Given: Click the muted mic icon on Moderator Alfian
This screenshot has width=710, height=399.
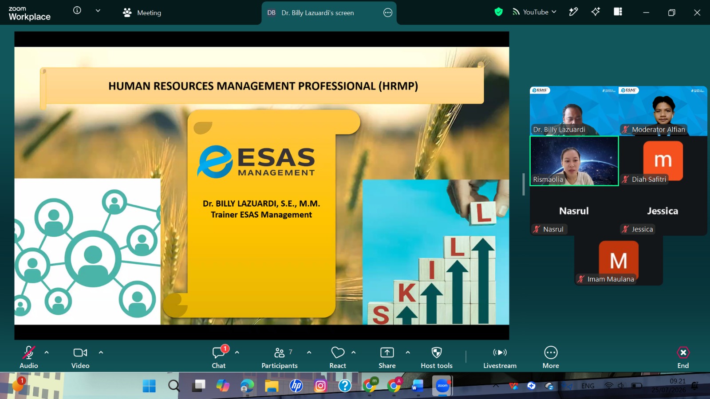Looking at the screenshot, I should pos(625,129).
